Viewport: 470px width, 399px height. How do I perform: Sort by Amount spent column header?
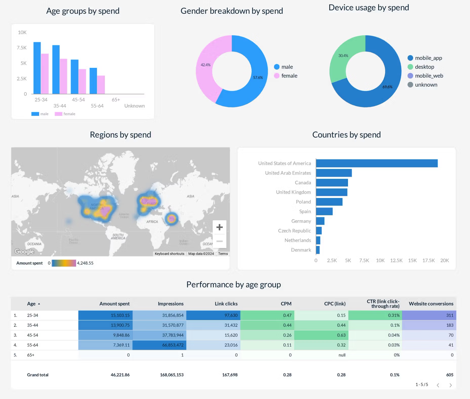tap(114, 303)
